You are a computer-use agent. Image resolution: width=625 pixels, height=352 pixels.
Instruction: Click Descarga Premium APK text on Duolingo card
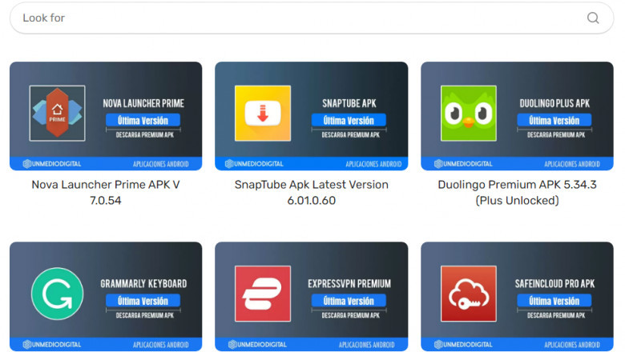click(556, 135)
